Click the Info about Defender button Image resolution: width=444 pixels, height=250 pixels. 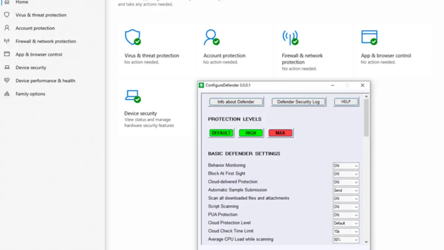(x=237, y=102)
